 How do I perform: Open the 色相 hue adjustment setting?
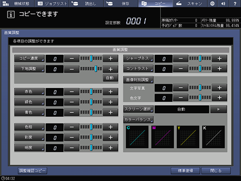point(29,127)
